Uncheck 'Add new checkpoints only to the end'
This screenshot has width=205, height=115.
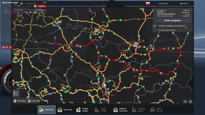pos(154,26)
